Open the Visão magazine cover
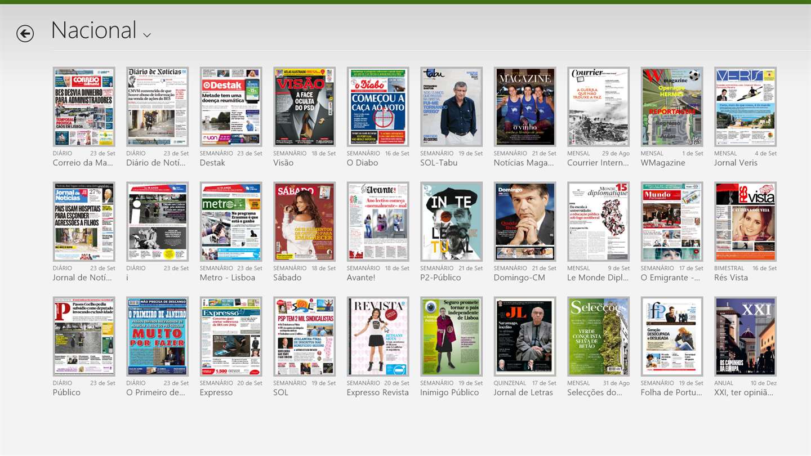The width and height of the screenshot is (811, 456). pos(304,107)
